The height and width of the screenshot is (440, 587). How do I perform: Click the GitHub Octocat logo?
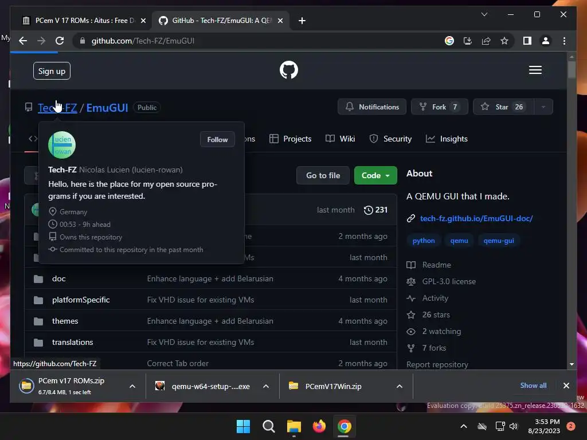[x=289, y=70]
